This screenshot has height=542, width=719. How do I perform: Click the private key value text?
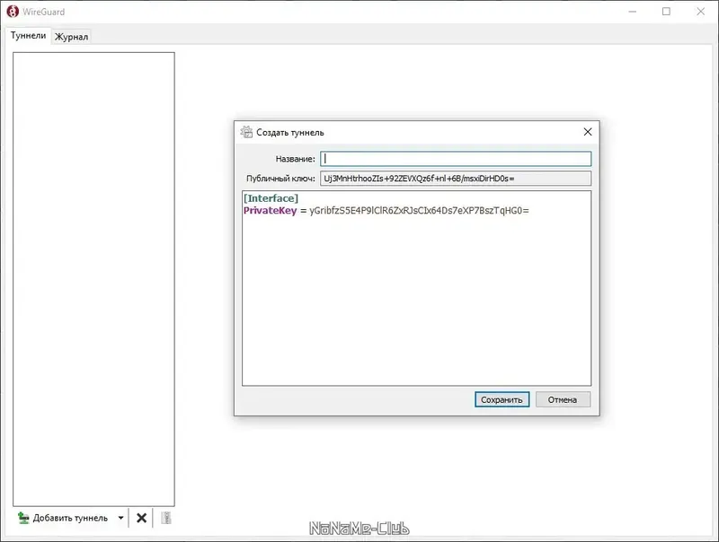coord(419,211)
